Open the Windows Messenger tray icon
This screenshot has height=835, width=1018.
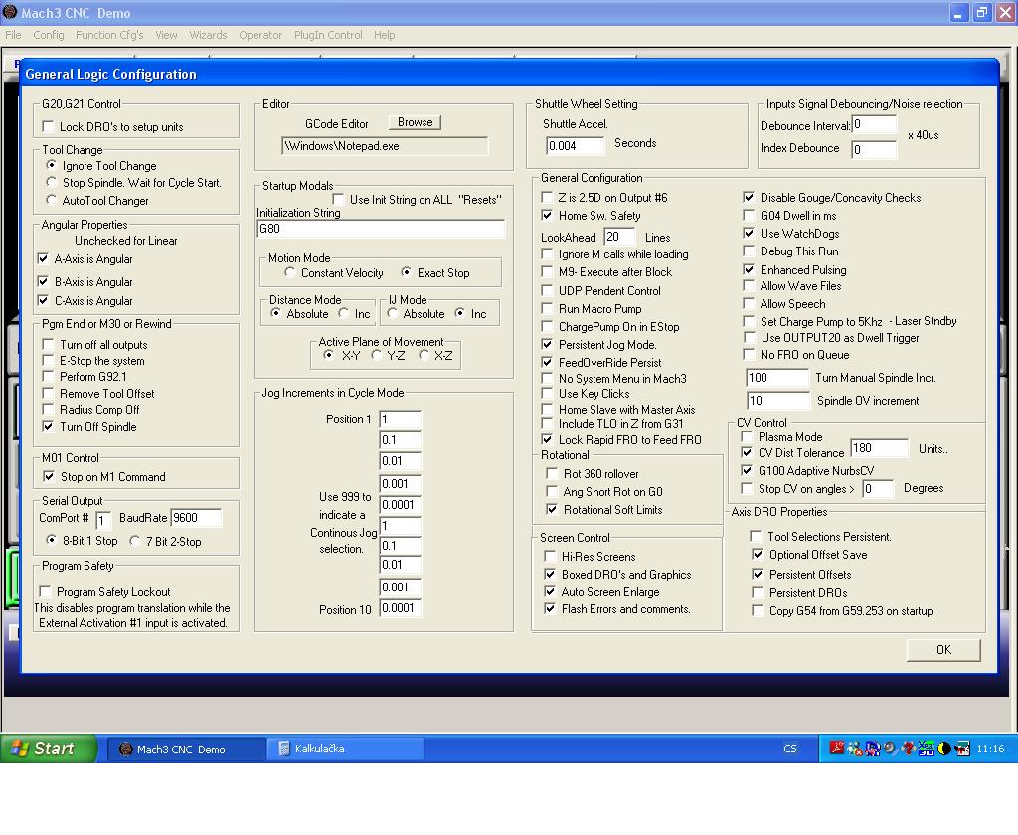point(854,749)
